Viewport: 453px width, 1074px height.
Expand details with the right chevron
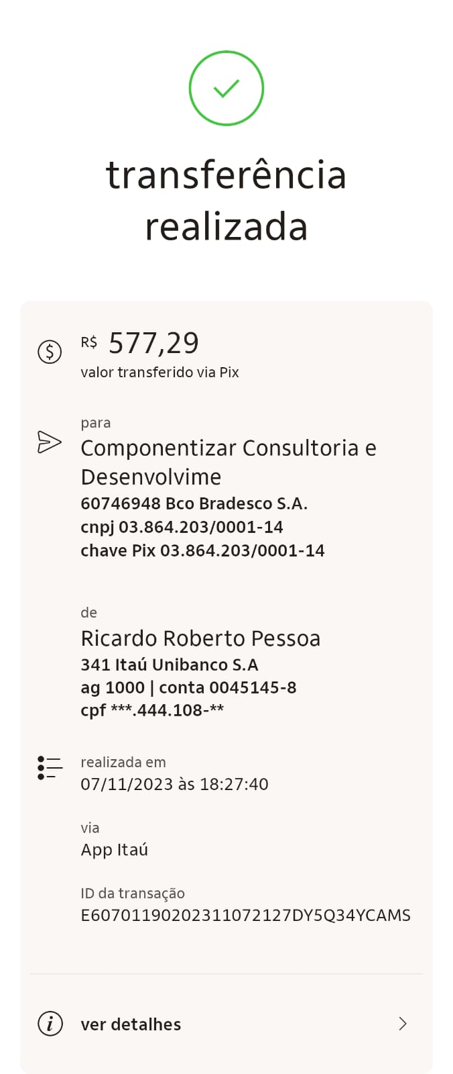(403, 1024)
